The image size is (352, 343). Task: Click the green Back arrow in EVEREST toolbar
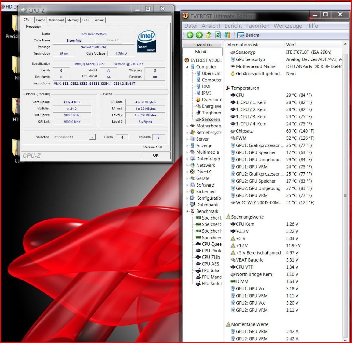[x=190, y=35]
